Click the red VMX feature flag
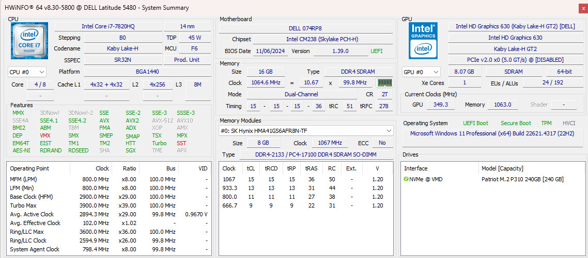 tap(45, 136)
